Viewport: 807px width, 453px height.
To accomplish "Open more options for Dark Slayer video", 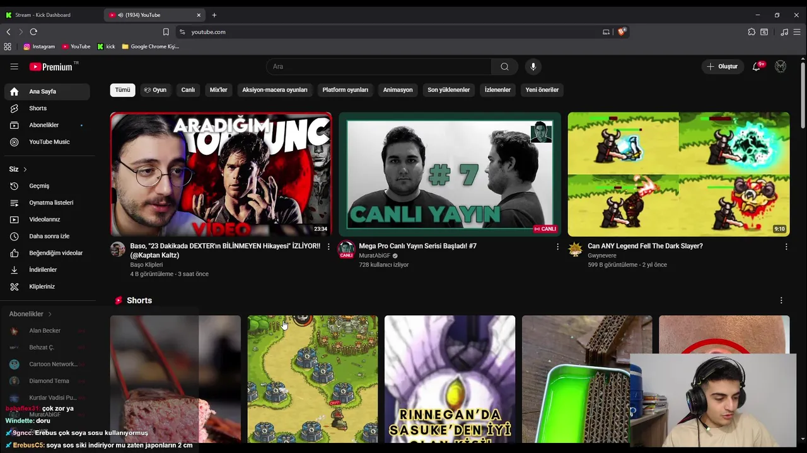I will click(x=786, y=247).
